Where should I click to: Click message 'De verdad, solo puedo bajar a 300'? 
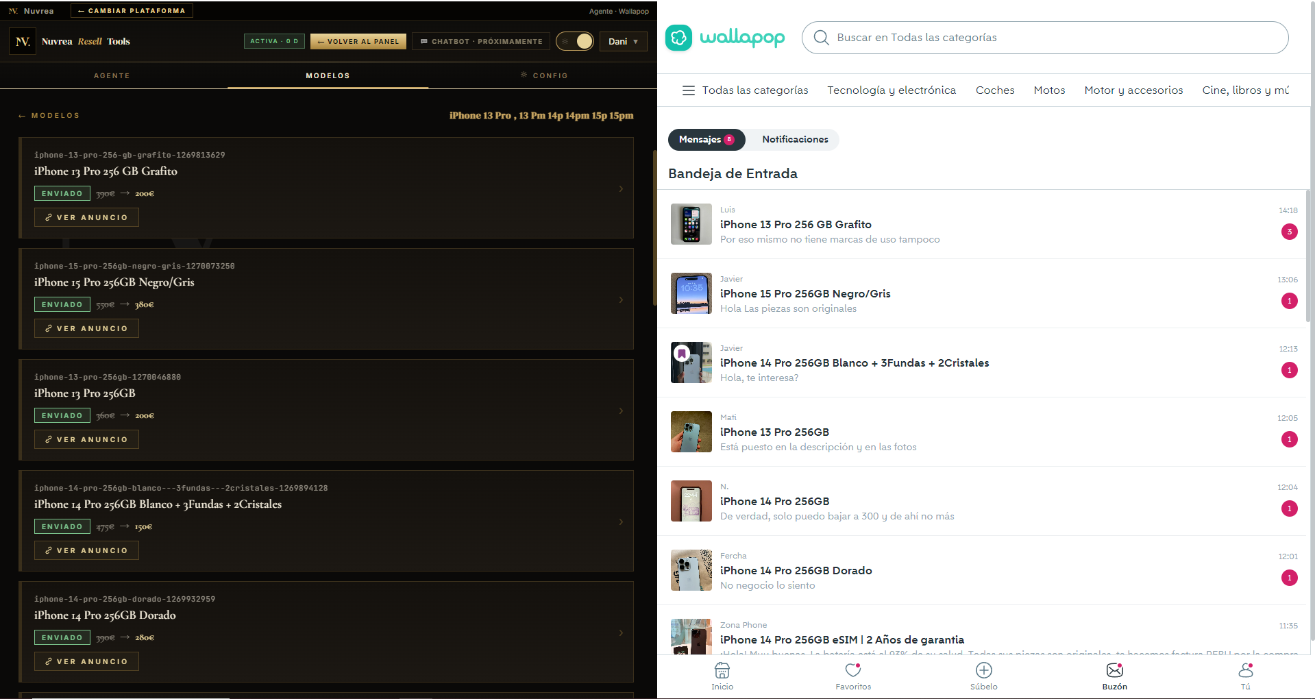[x=837, y=517]
